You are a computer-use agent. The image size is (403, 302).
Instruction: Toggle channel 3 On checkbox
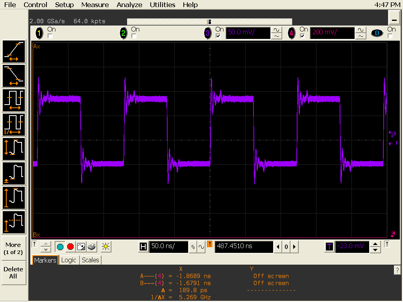coord(218,36)
